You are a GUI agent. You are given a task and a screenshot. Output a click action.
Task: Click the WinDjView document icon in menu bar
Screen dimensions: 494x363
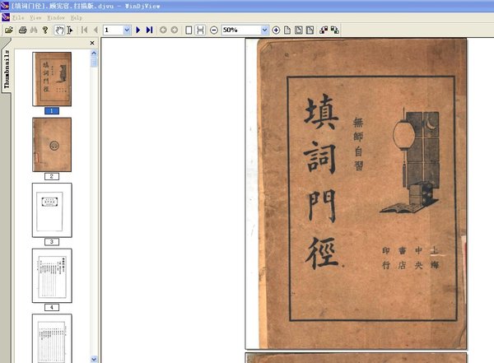pos(6,17)
